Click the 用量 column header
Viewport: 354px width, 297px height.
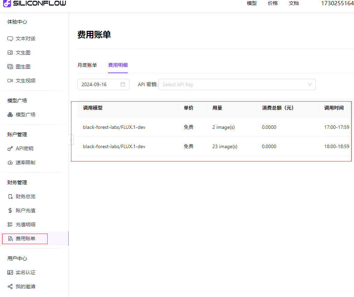pos(217,108)
